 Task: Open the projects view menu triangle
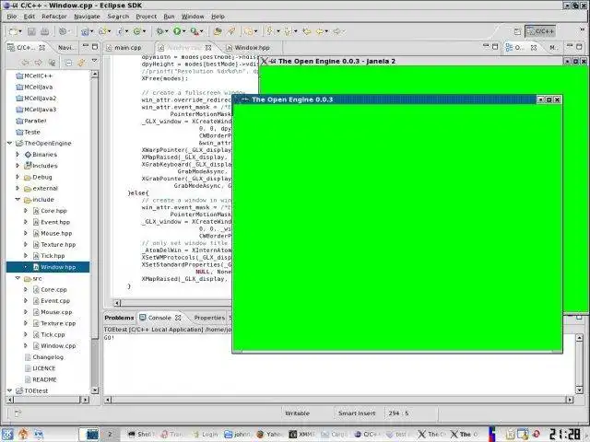pyautogui.click(x=94, y=61)
